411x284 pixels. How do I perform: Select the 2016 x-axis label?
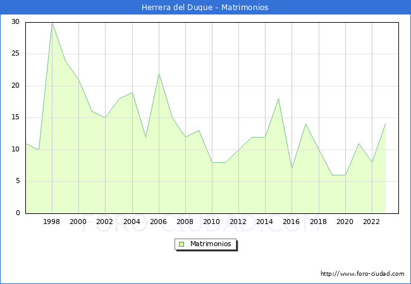[291, 222]
